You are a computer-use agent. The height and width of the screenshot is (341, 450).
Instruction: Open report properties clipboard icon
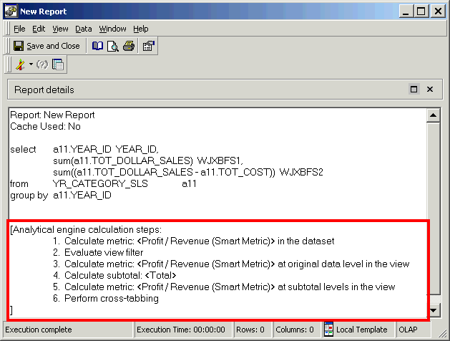coord(149,46)
